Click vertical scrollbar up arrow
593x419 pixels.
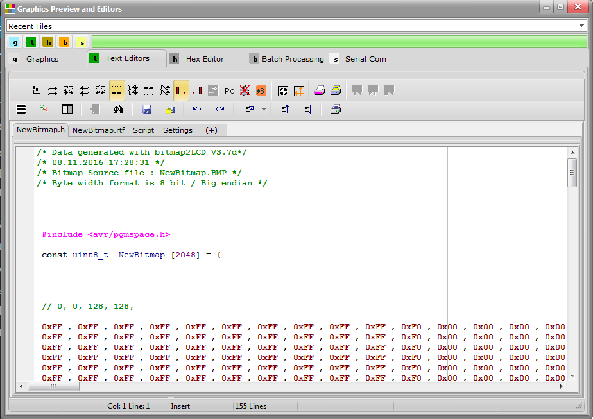point(572,153)
